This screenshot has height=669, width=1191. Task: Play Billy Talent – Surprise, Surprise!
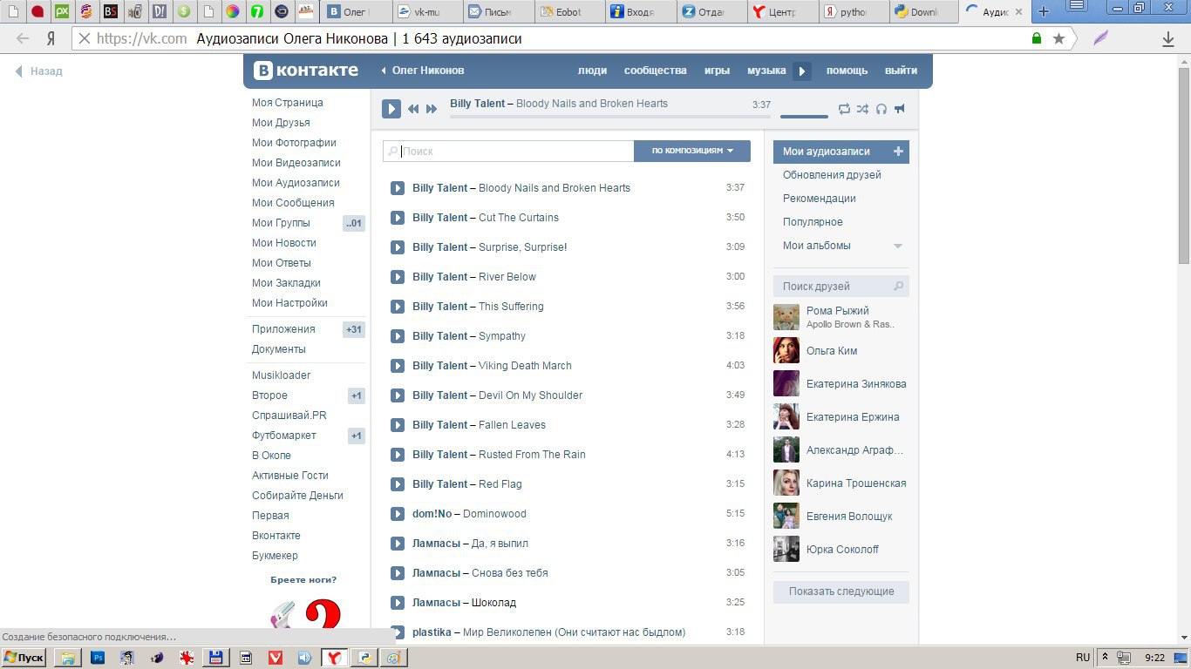(398, 247)
